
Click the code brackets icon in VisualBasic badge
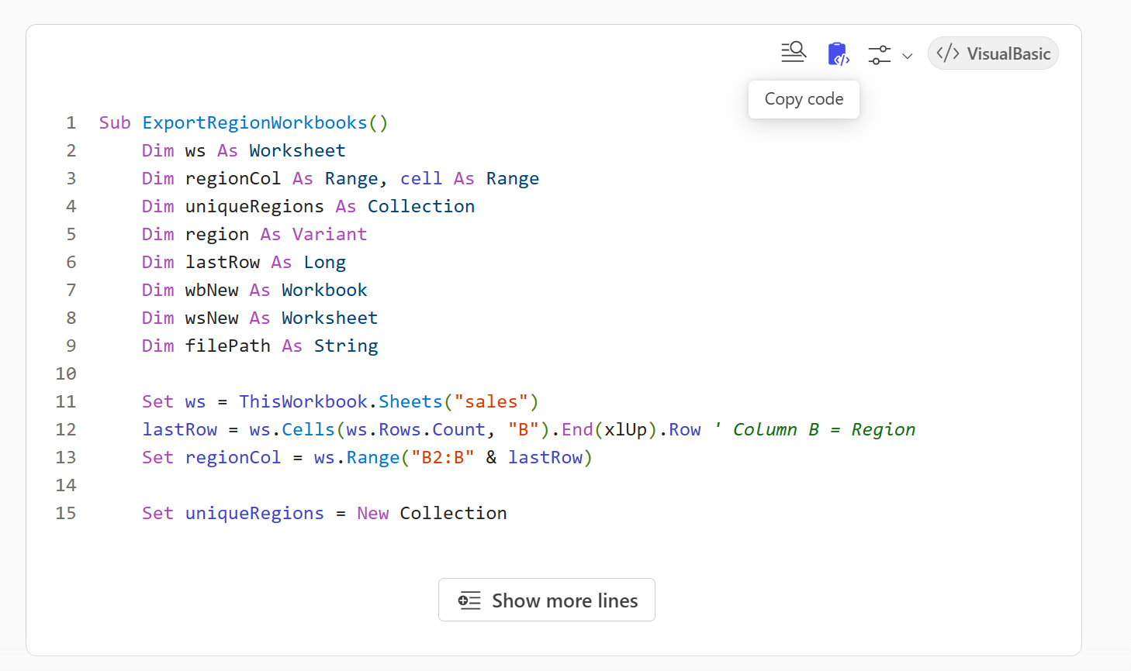click(x=948, y=53)
